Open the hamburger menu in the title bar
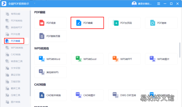The image size is (182, 107). (159, 4)
